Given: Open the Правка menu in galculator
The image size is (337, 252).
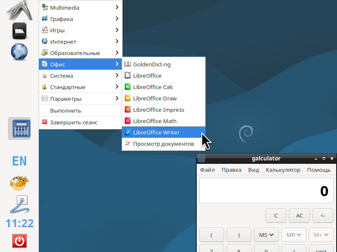Looking at the screenshot, I should [231, 170].
